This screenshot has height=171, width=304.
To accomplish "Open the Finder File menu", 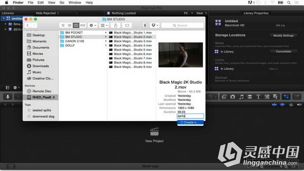I will click(30, 2).
